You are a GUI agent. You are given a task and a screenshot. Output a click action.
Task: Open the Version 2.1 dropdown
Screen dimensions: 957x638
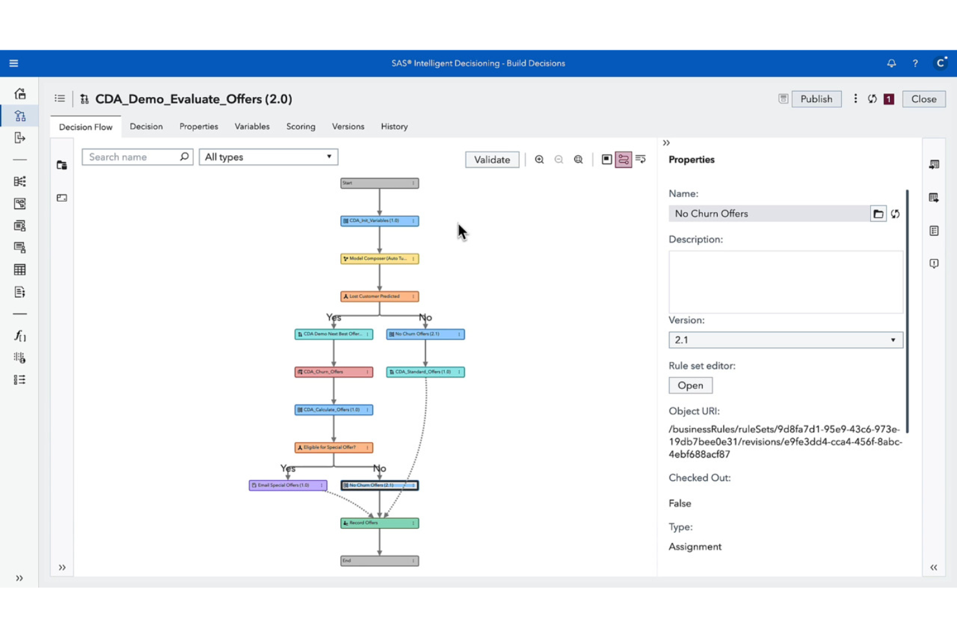point(786,340)
